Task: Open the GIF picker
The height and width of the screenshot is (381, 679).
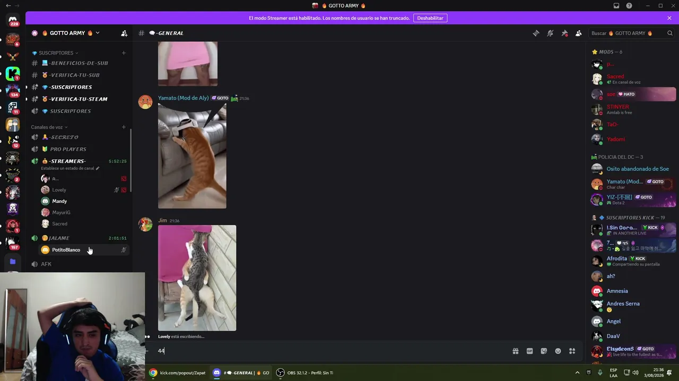Action: click(529, 351)
